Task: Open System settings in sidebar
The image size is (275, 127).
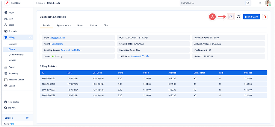Action: pyautogui.click(x=12, y=86)
